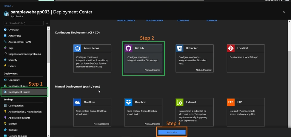Click the sidebar vertical scrollbar
The width and height of the screenshot is (291, 137).
pyautogui.click(x=48, y=46)
